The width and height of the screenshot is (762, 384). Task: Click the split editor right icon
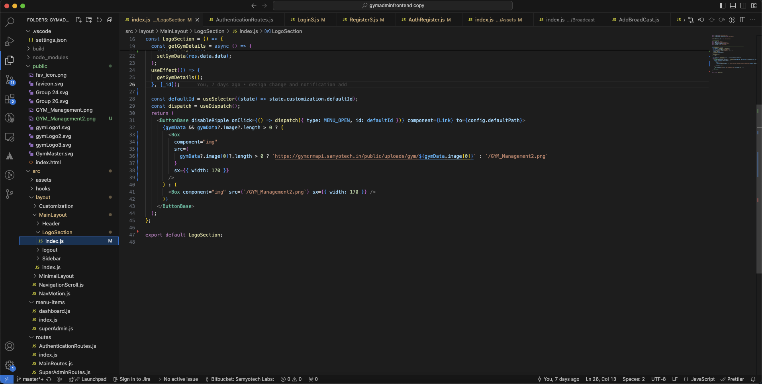click(x=742, y=20)
